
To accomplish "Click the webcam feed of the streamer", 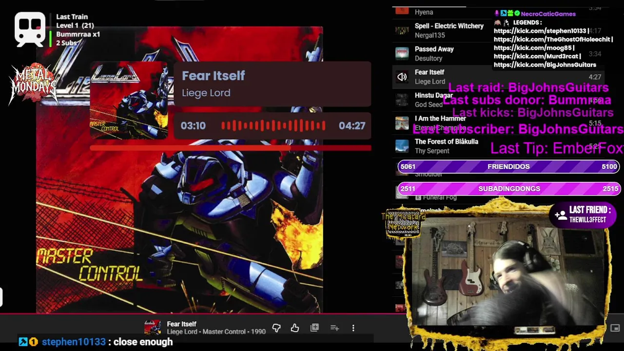I will pyautogui.click(x=507, y=272).
